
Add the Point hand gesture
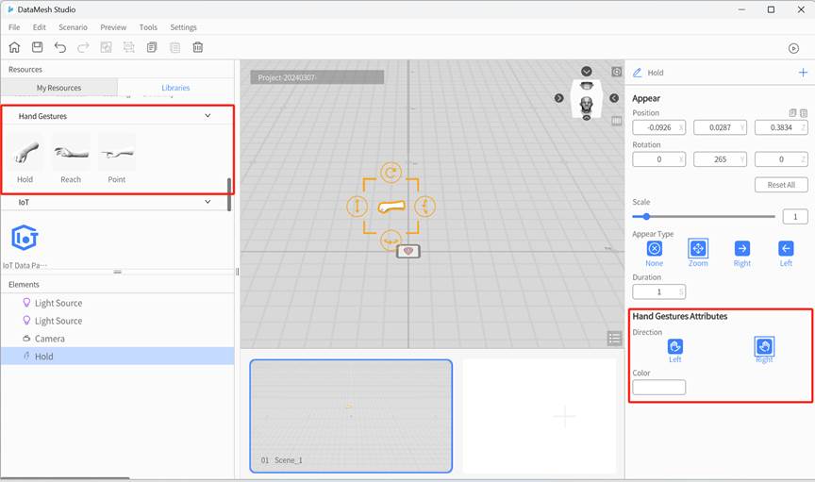click(116, 154)
